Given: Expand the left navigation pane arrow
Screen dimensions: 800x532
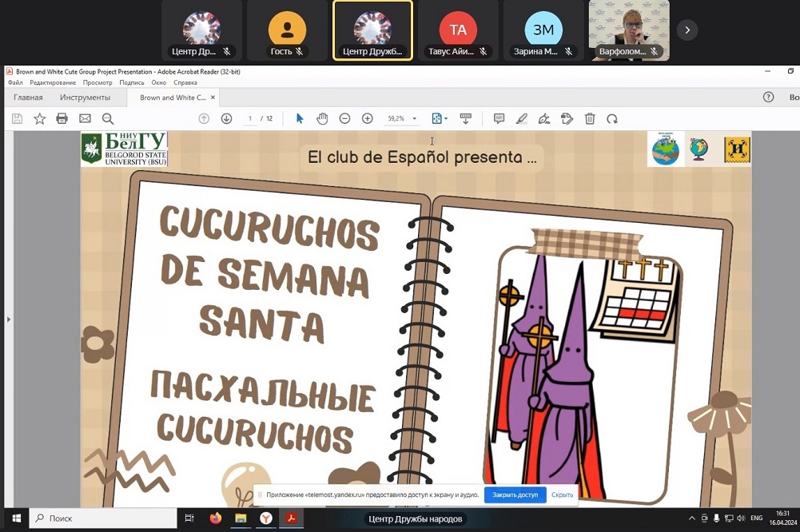Looking at the screenshot, I should tap(9, 320).
